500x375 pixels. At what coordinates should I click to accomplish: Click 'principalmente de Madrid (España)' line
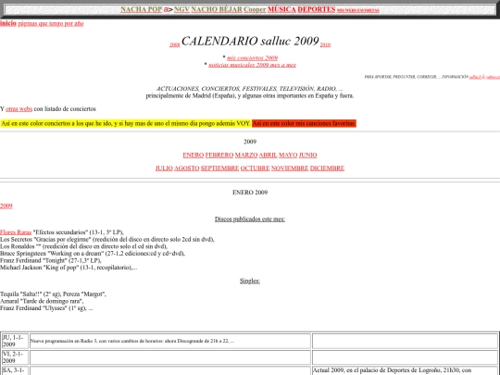pyautogui.click(x=250, y=95)
